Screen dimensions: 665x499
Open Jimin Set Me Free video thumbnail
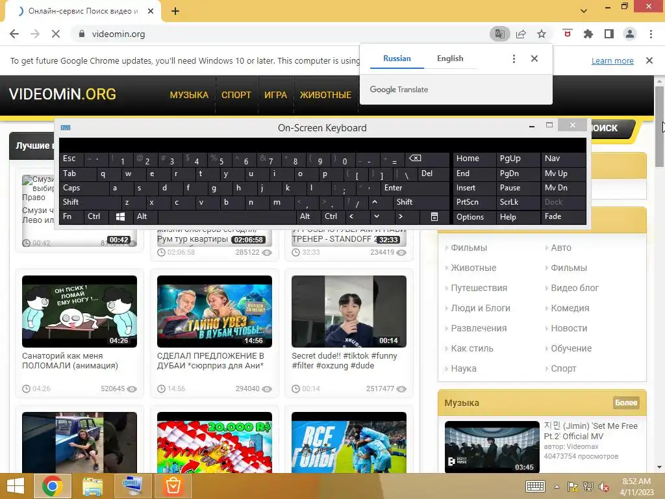492,447
